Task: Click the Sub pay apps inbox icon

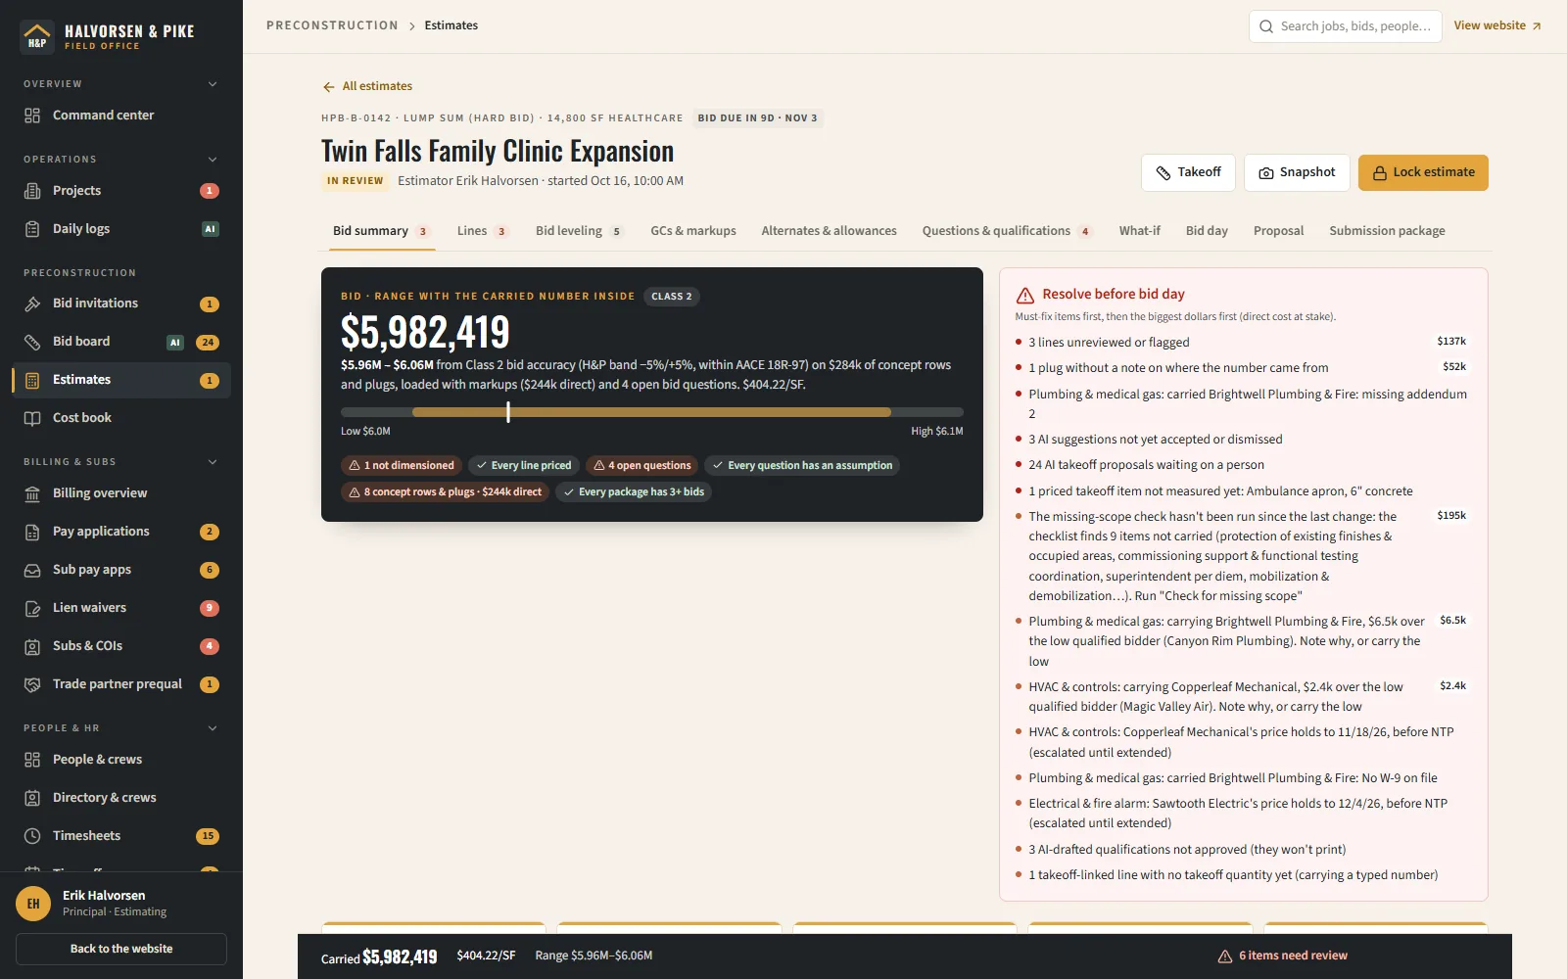Action: point(32,570)
